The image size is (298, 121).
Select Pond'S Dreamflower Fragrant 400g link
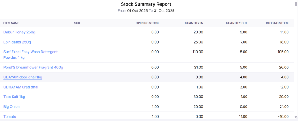pyautogui.click(x=33, y=67)
